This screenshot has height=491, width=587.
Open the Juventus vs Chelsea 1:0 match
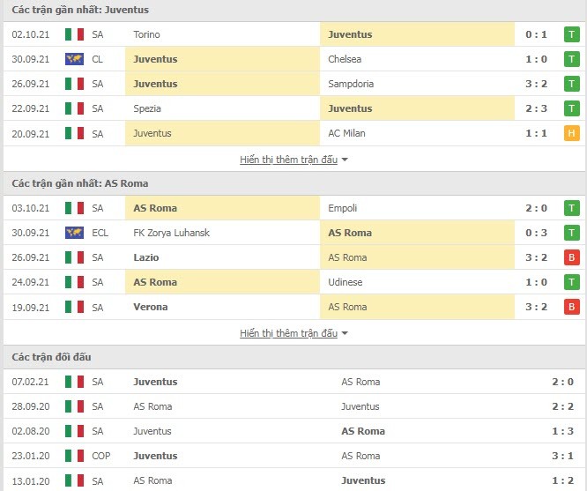(293, 59)
